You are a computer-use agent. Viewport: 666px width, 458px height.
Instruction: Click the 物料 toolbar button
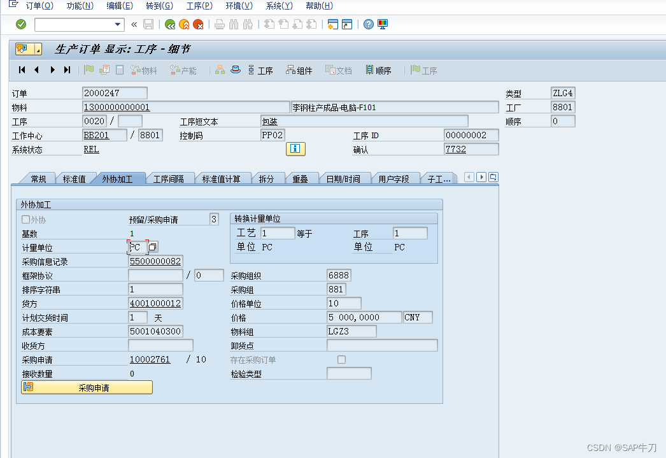click(x=143, y=70)
